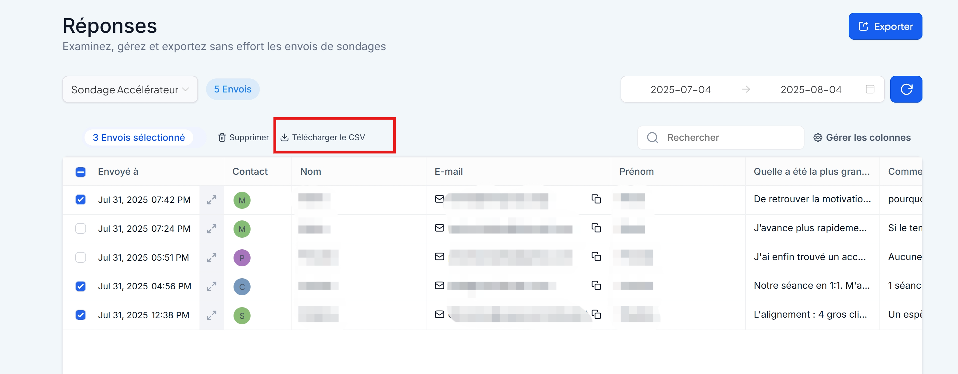Expand the 12:38 PM submission details
The width and height of the screenshot is (958, 374).
pos(212,315)
